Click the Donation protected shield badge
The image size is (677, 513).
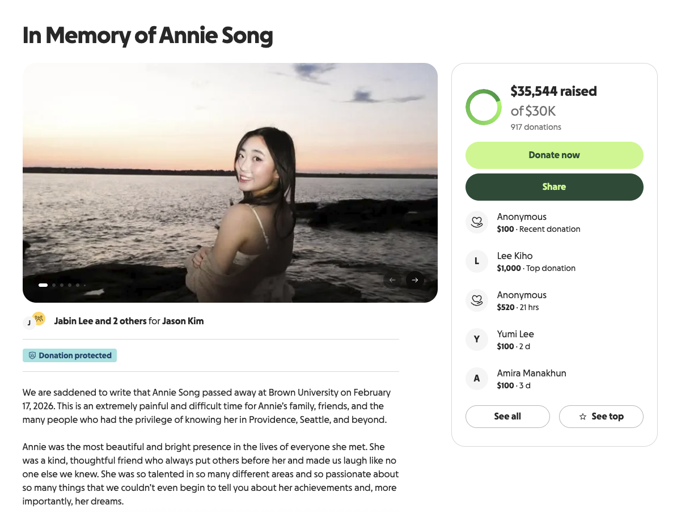pos(70,355)
